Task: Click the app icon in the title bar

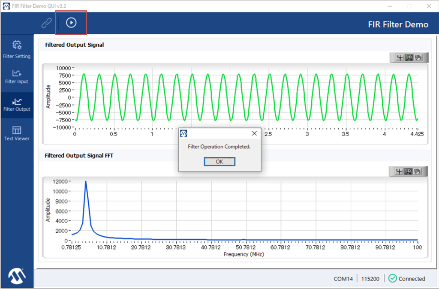Action: click(6, 6)
